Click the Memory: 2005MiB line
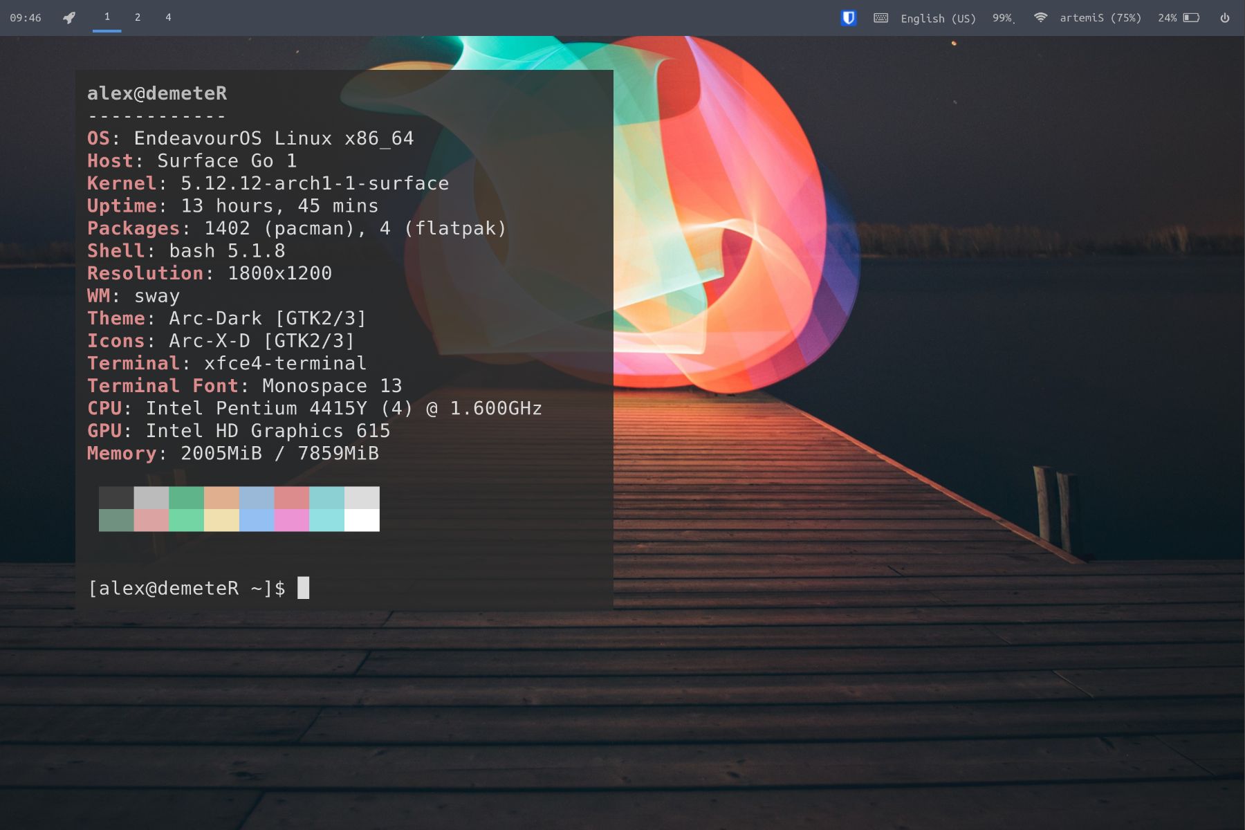The height and width of the screenshot is (830, 1245). click(233, 453)
